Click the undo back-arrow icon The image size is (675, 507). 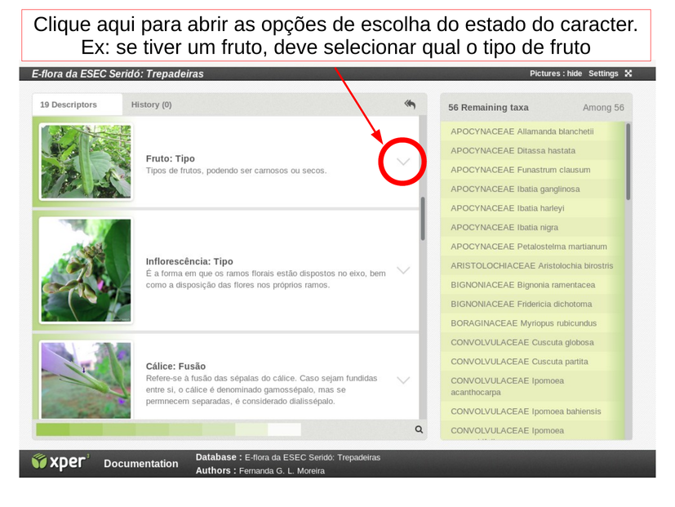(410, 104)
